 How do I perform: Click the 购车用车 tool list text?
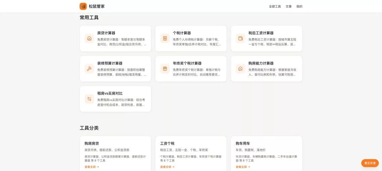coord(266,159)
